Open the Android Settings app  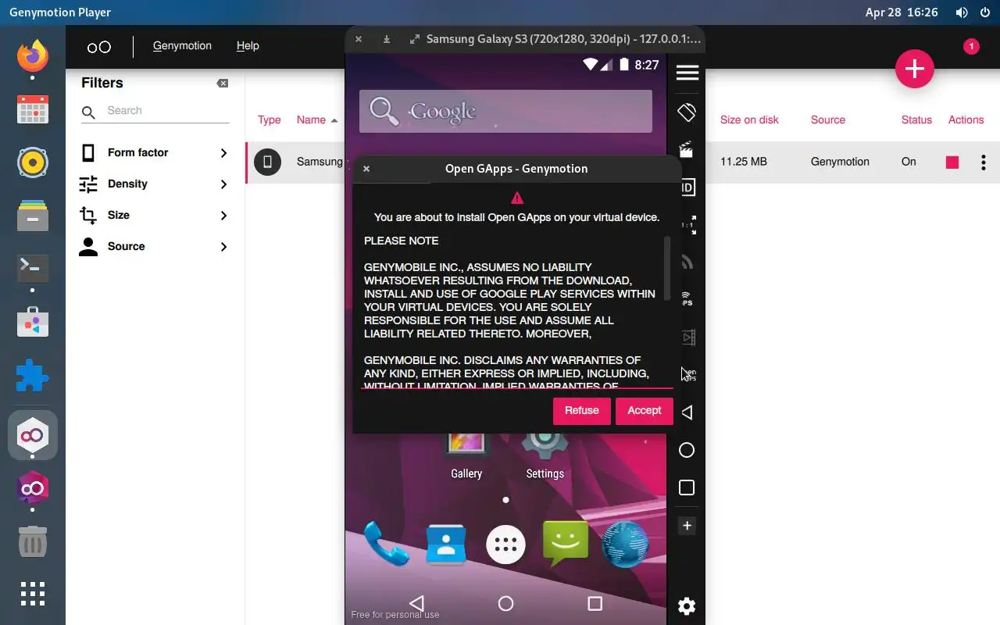click(545, 455)
